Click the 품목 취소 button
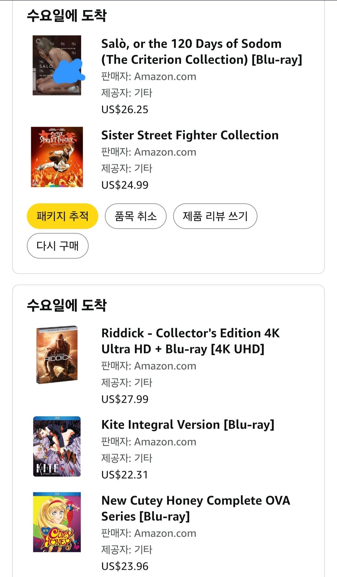 click(135, 216)
